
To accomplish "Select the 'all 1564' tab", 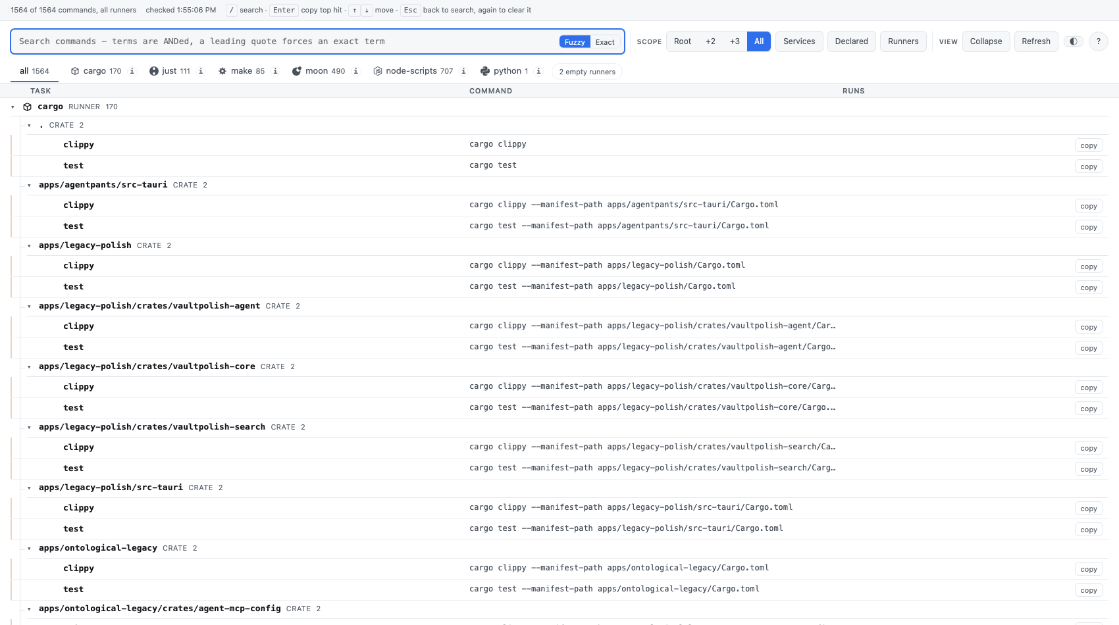I will click(34, 71).
